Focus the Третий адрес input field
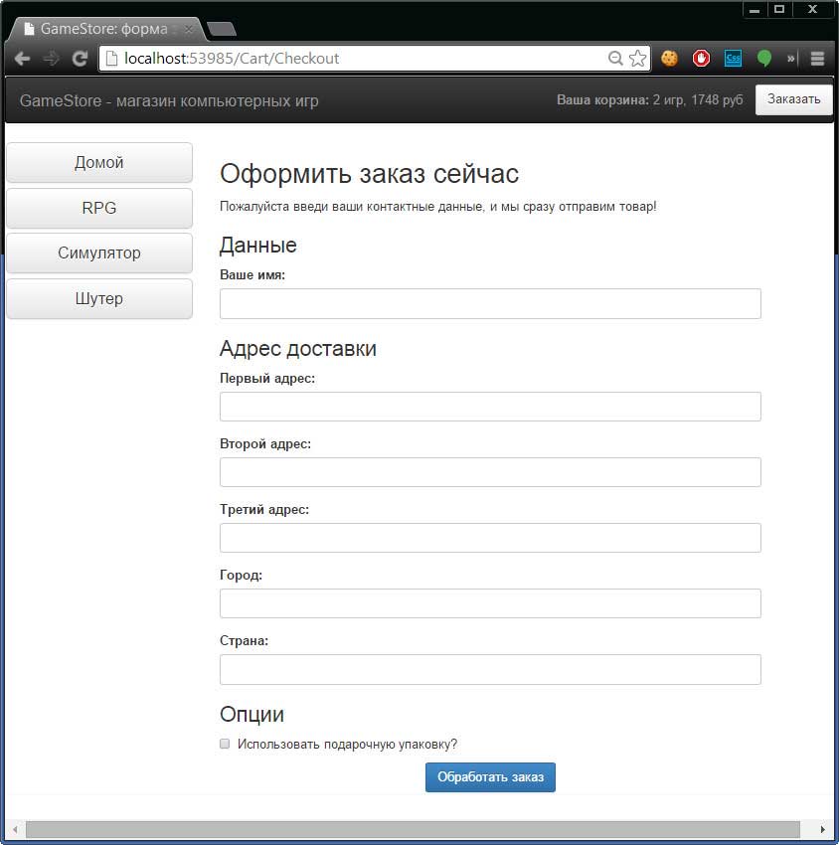 click(x=490, y=538)
